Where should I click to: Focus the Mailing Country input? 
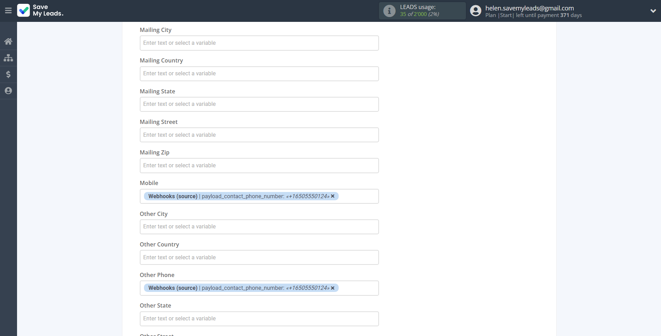coord(259,74)
